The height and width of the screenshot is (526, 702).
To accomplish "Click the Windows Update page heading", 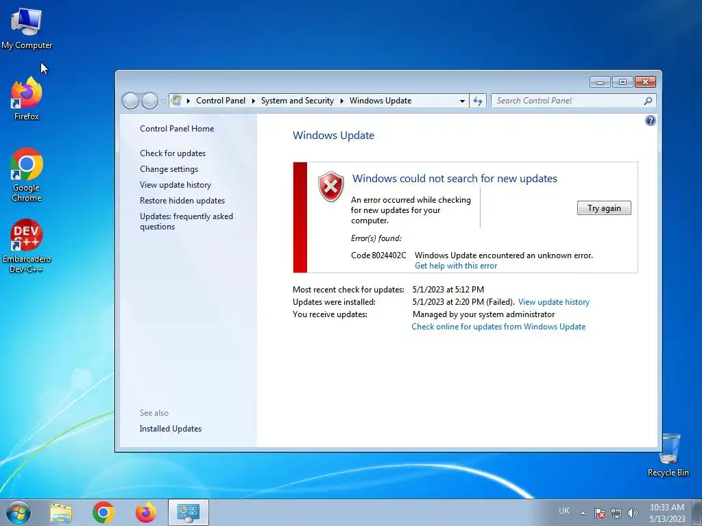I will click(x=334, y=136).
